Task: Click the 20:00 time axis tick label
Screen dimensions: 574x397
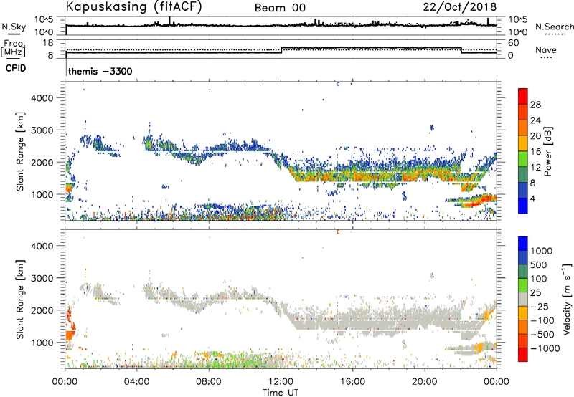Action: (x=425, y=382)
